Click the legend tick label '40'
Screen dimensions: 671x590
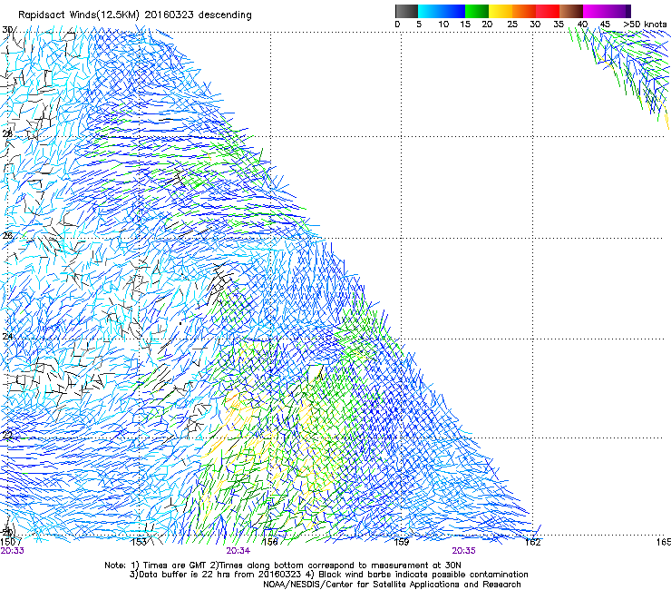pos(582,25)
